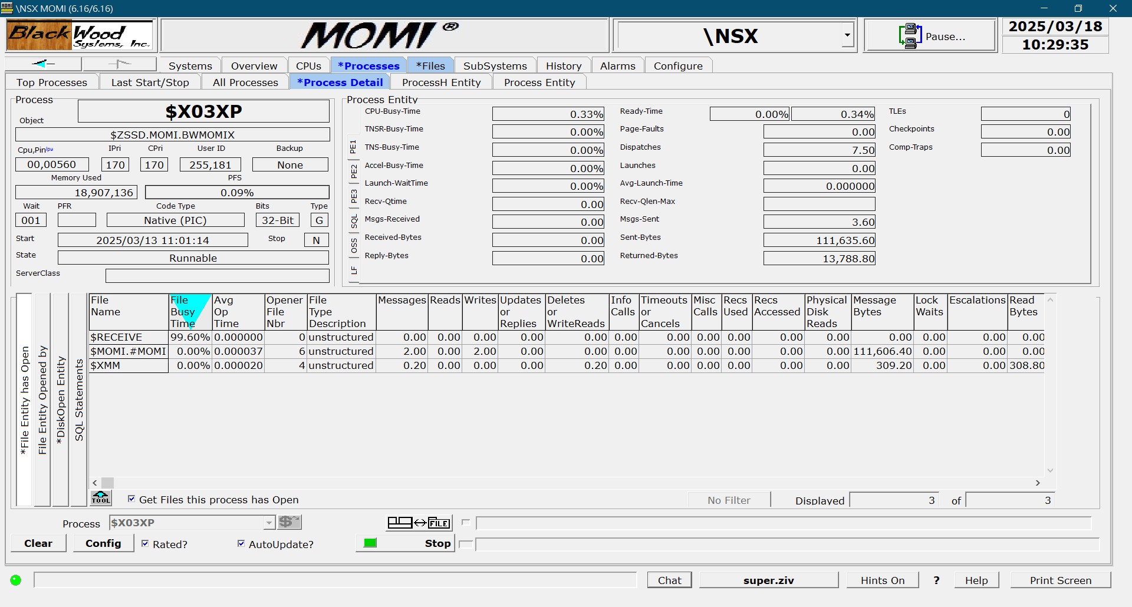Toggle the small checkbox beside the file link icon
Screen dimensions: 1132x607
(466, 522)
